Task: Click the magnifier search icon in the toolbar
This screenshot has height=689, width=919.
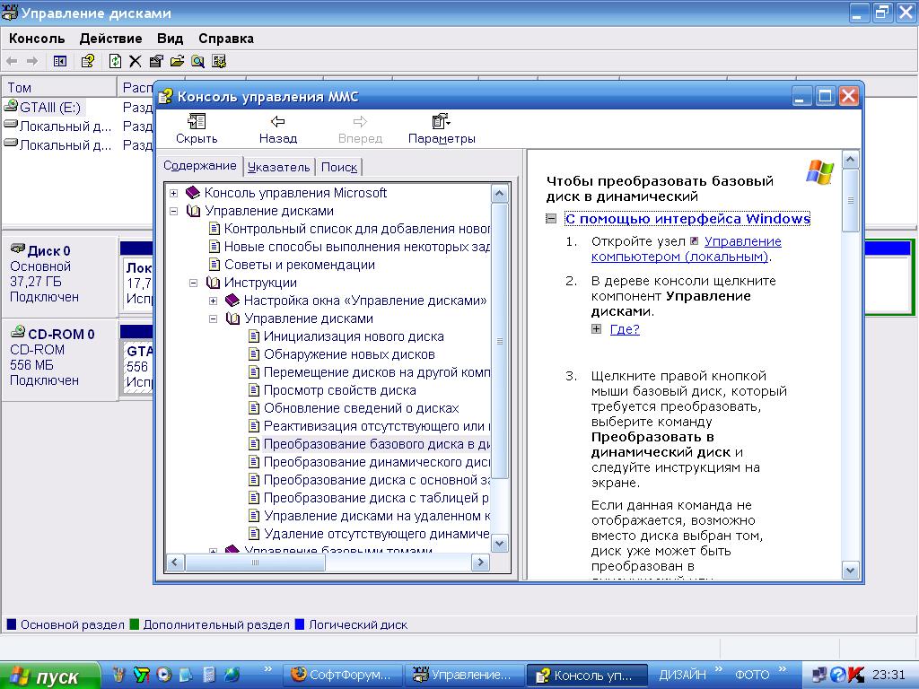Action: [x=198, y=61]
